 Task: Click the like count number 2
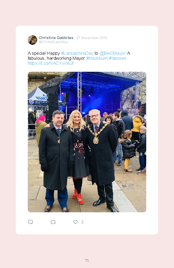[x=82, y=222]
